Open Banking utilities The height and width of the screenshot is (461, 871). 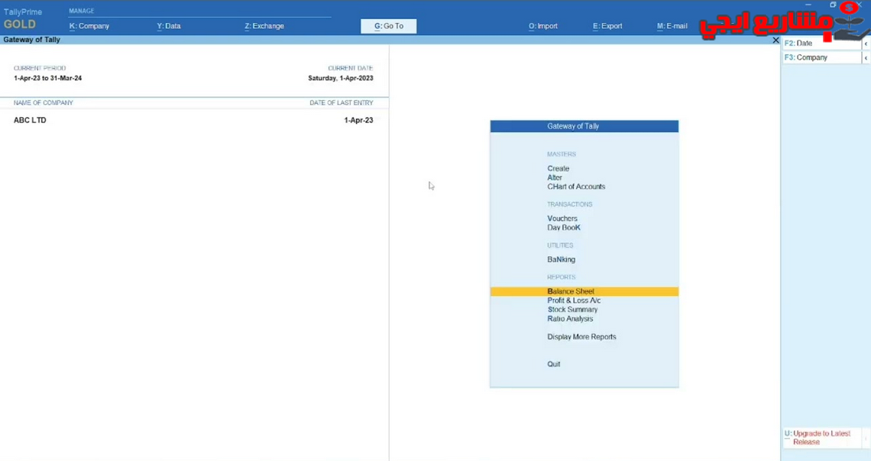point(561,260)
